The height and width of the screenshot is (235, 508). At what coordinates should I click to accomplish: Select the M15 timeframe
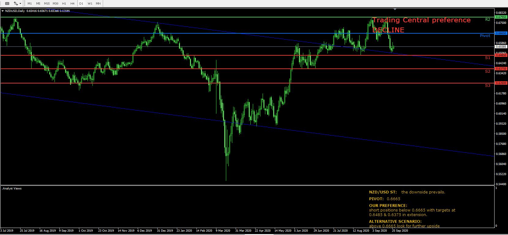[47, 3]
